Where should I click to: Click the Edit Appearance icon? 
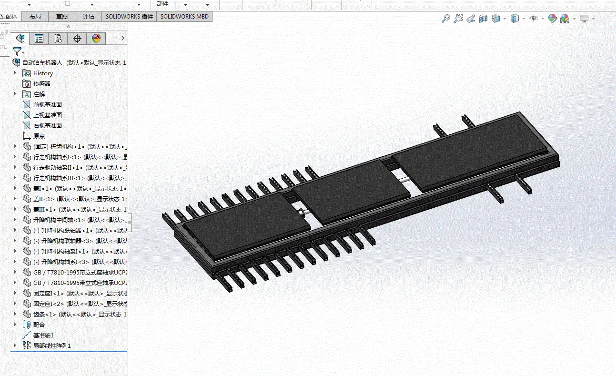pyautogui.click(x=553, y=19)
